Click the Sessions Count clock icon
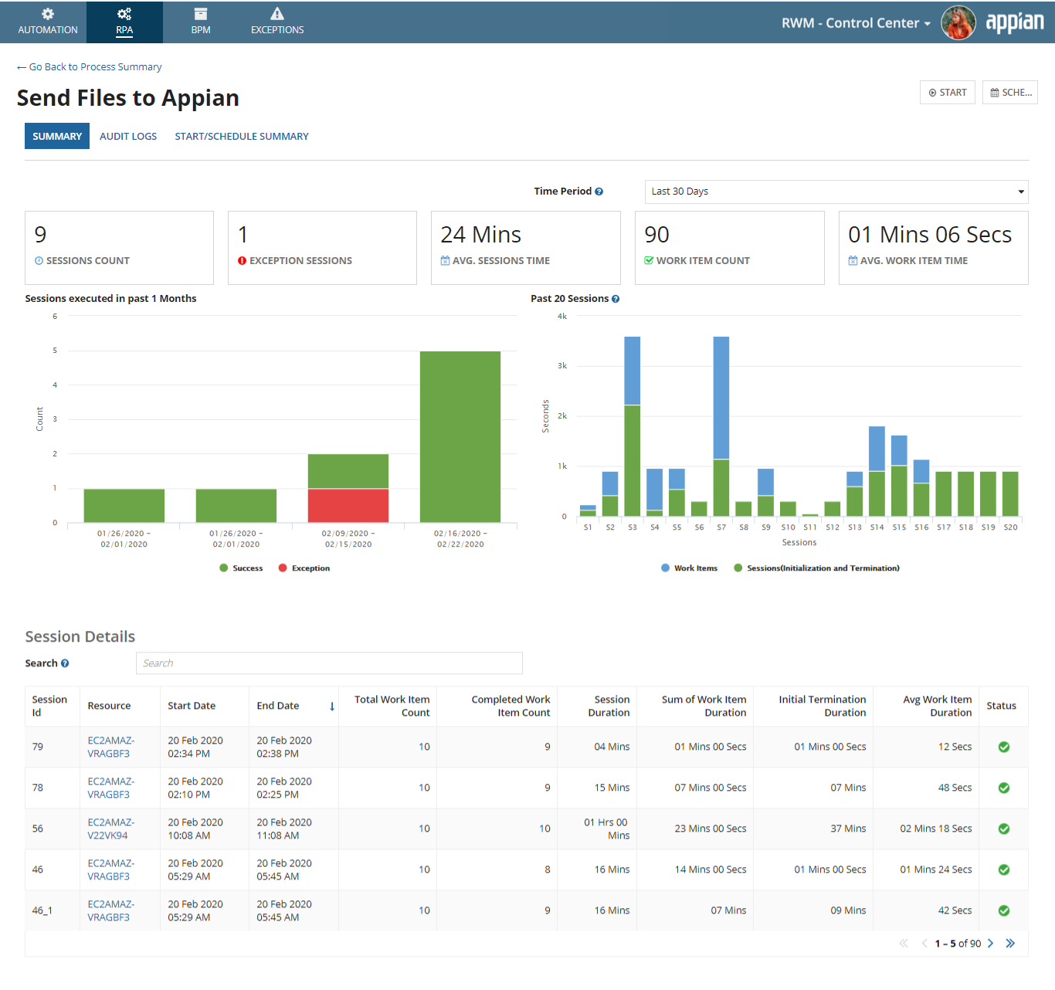 coord(39,261)
